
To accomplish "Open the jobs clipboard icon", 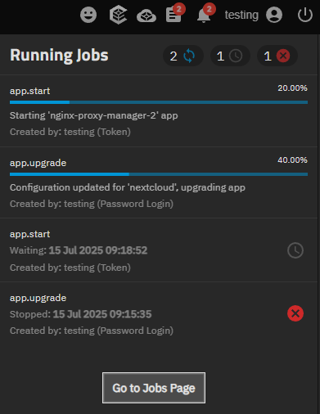I will pyautogui.click(x=175, y=13).
